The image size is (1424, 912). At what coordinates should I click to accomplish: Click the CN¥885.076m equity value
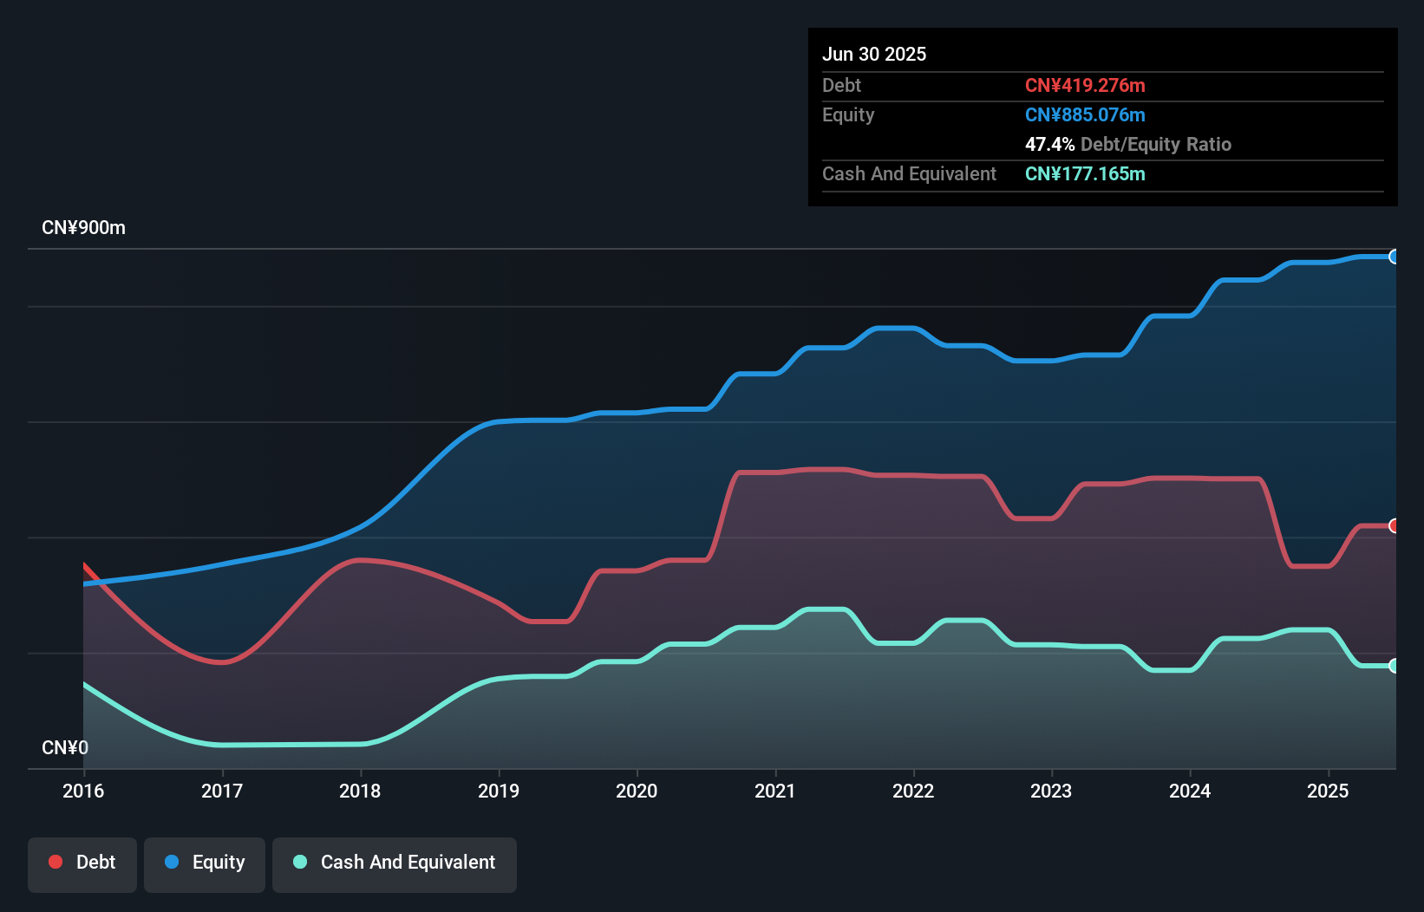coord(1085,114)
